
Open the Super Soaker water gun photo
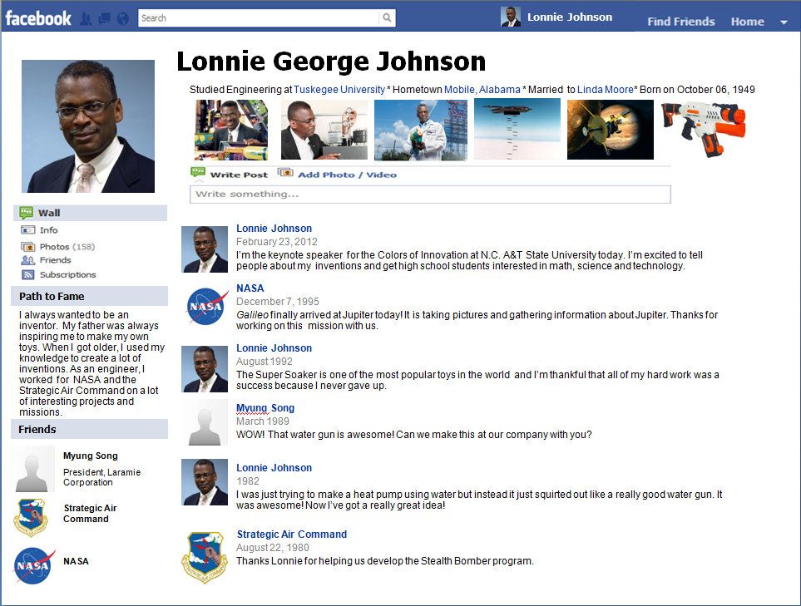pos(704,129)
